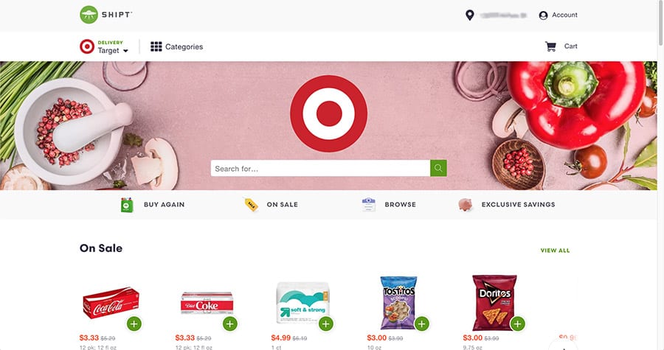Add Tostitos Scoops with plus icon
This screenshot has height=350, width=664.
(422, 324)
